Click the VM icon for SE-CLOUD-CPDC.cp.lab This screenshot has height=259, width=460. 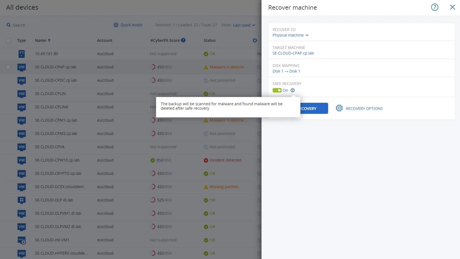click(x=22, y=80)
